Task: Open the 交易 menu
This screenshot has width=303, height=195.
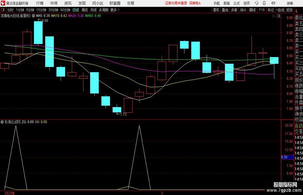Action: coord(130,3)
